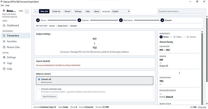Click the Review substep under On This Step
The image size is (208, 109).
52,26
